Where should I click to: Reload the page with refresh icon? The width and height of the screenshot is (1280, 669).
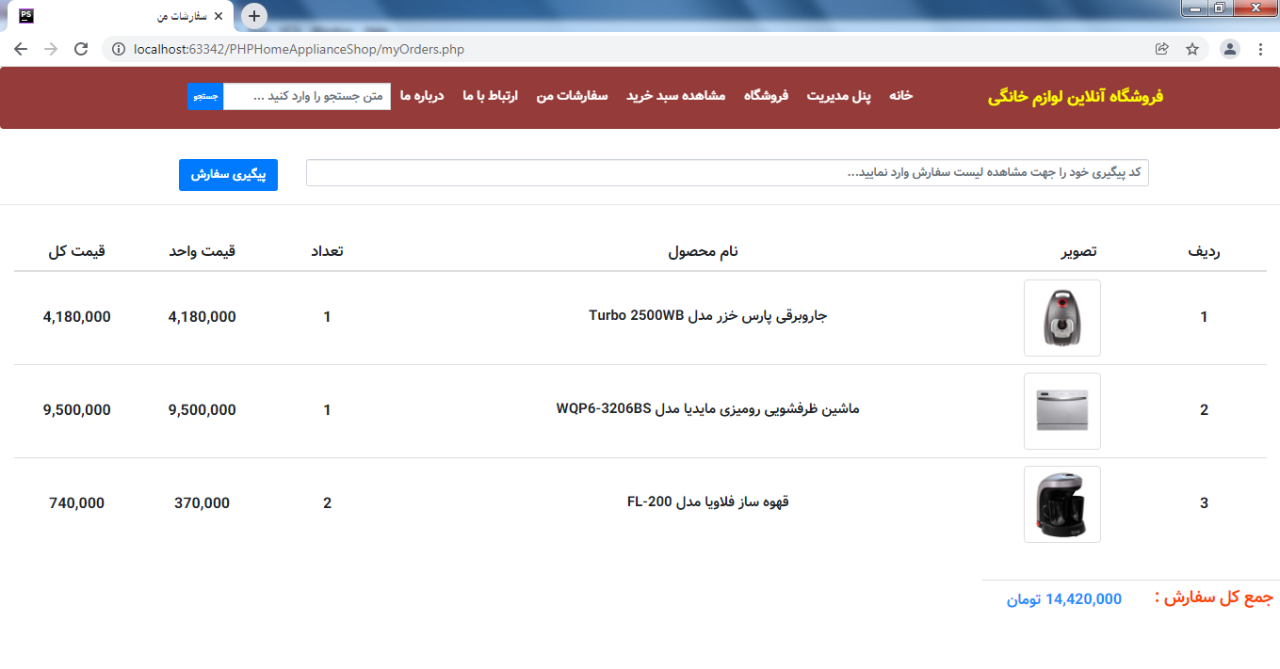[x=81, y=49]
